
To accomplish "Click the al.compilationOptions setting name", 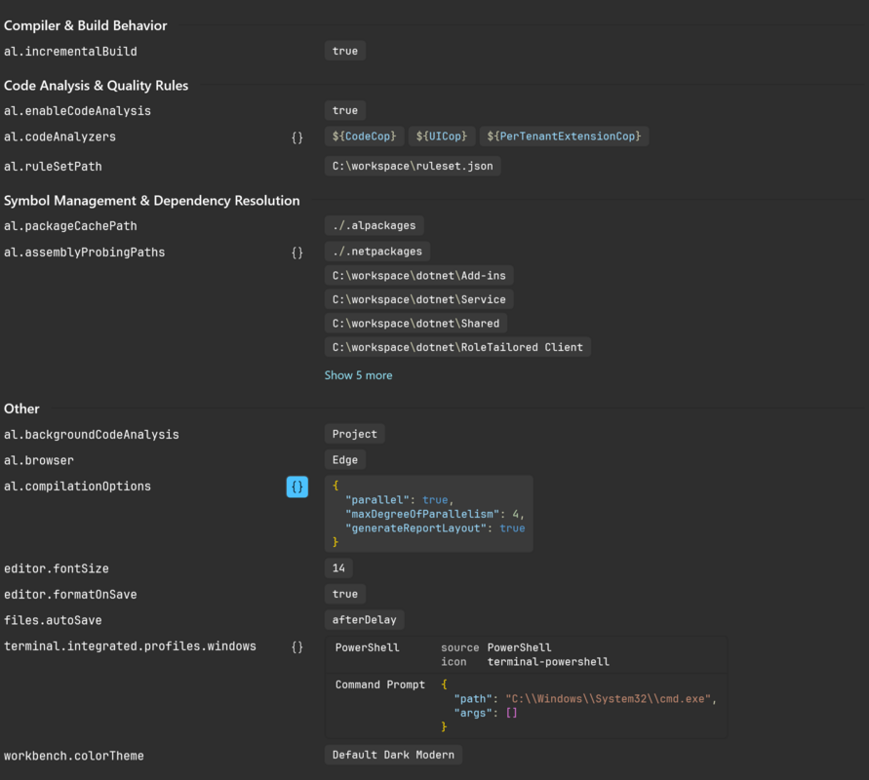I will point(77,487).
